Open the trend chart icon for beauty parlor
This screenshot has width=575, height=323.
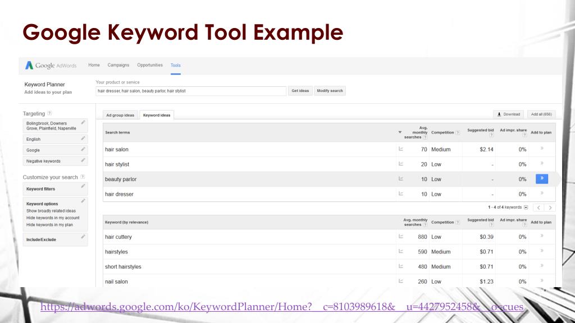click(x=401, y=179)
